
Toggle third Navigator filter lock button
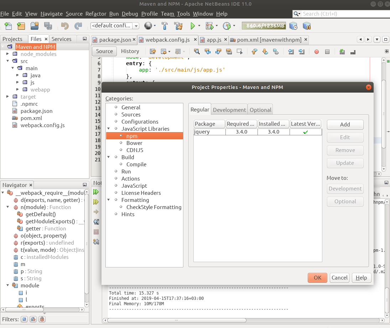(x=42, y=319)
